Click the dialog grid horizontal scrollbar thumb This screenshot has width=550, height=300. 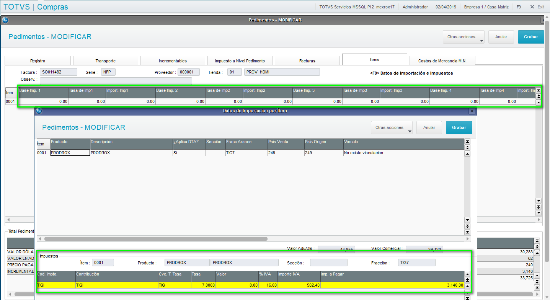point(156,238)
